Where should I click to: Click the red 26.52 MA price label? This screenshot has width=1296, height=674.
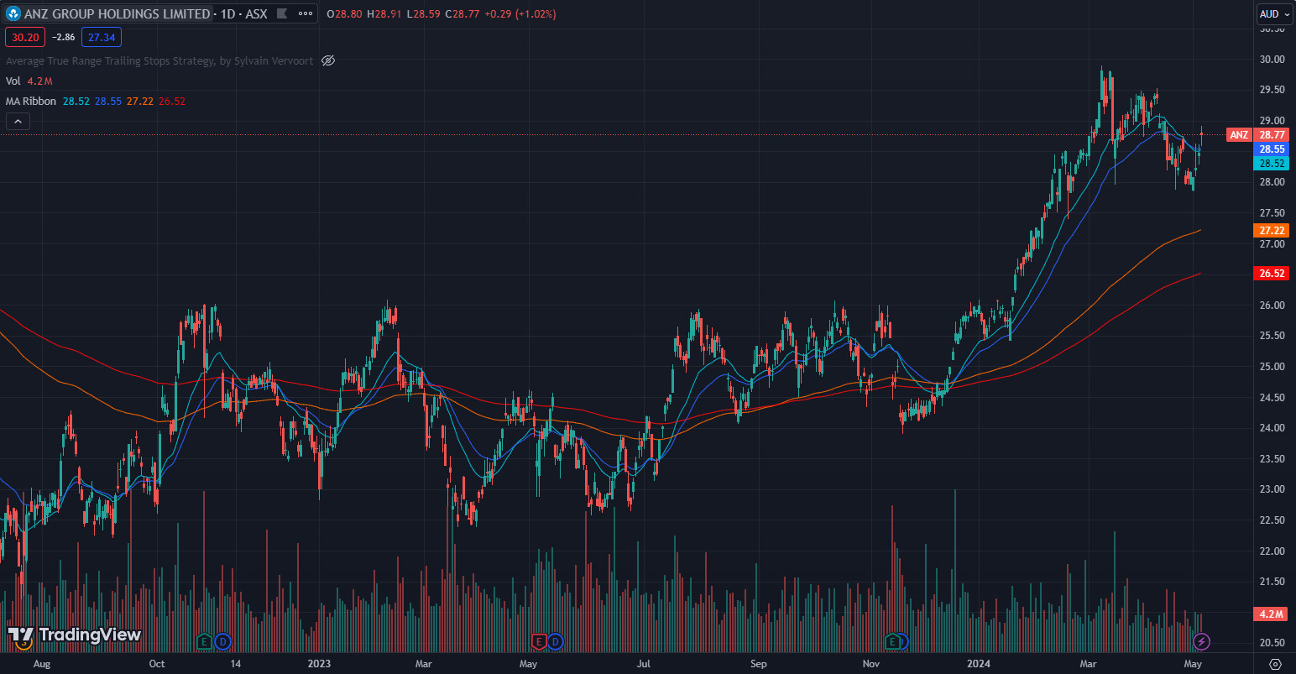click(1272, 273)
